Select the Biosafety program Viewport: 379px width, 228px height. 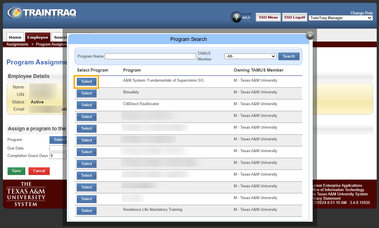[86, 93]
